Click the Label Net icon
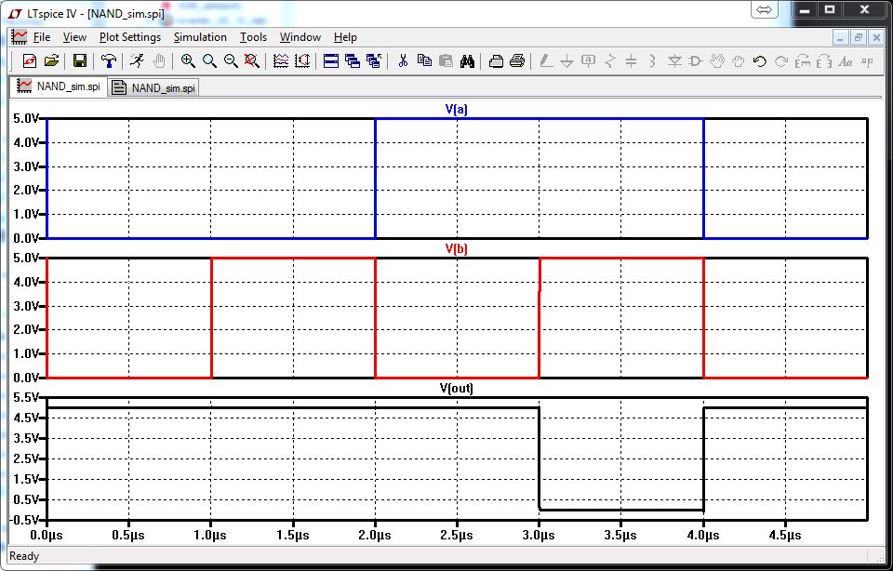This screenshot has height=571, width=893. click(x=588, y=61)
